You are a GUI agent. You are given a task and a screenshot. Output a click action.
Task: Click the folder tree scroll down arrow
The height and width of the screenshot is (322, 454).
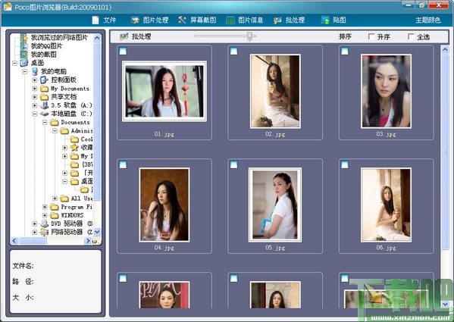click(x=97, y=232)
